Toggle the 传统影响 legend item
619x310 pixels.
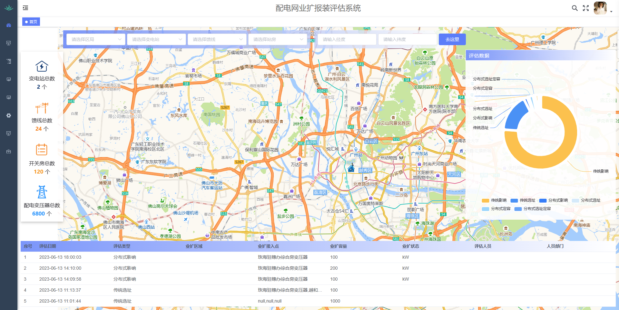494,200
